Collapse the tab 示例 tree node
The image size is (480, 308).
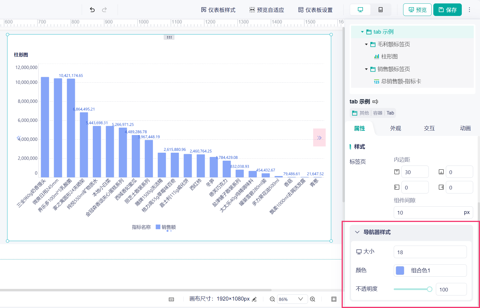pyautogui.click(x=362, y=32)
